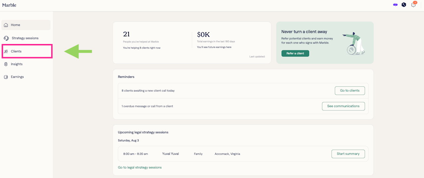Image resolution: width=424 pixels, height=178 pixels.
Task: Click the purple icon in top bar
Action: 395,5
